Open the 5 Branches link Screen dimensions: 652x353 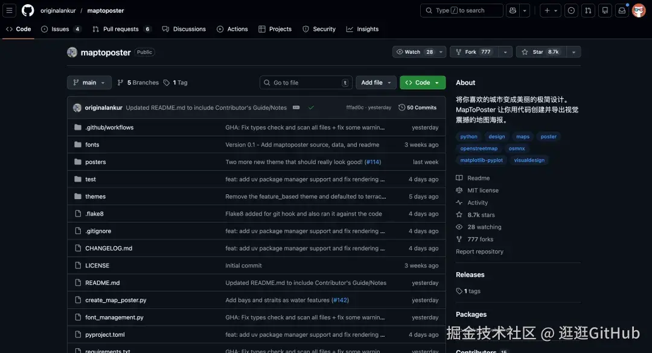point(138,83)
